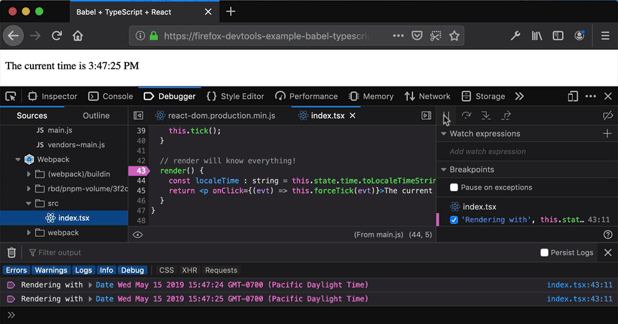Switch to the Outline tab in sources pane
This screenshot has width=618, height=324.
pyautogui.click(x=96, y=115)
